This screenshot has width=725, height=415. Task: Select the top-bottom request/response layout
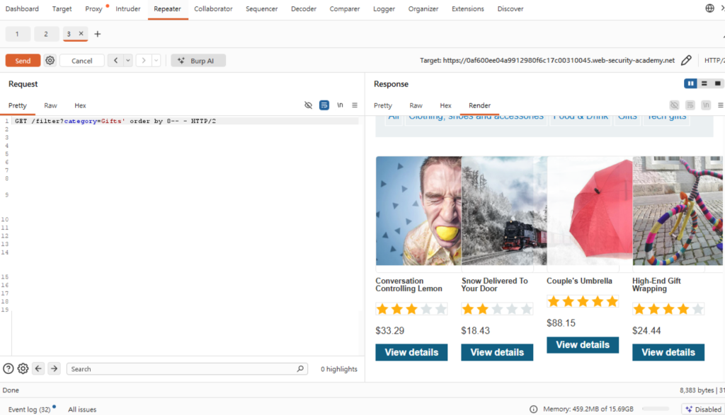(704, 83)
